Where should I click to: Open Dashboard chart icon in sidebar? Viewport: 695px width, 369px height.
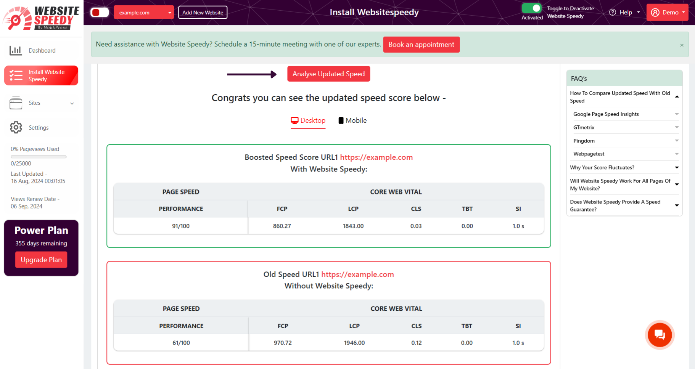[x=16, y=50]
